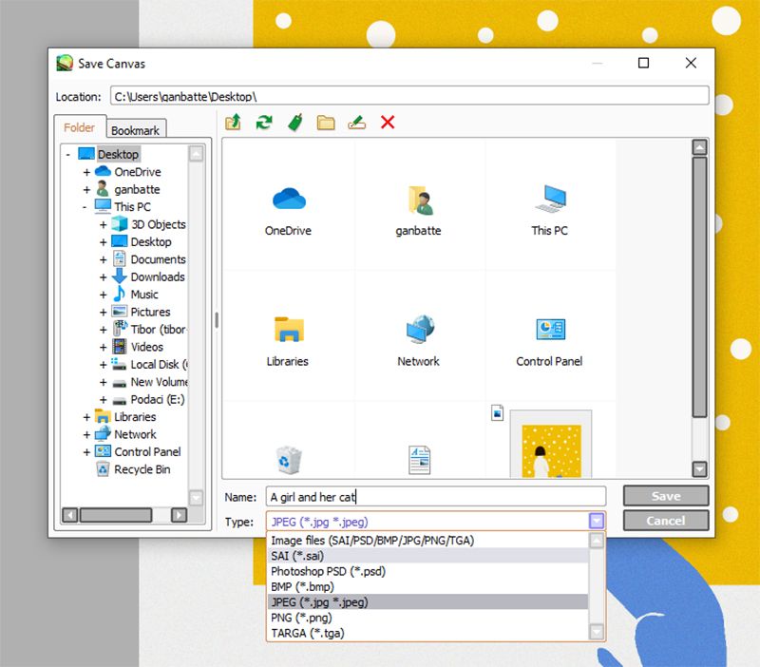Image resolution: width=760 pixels, height=667 pixels.
Task: Click file pane scrollbar down arrow
Action: [699, 468]
